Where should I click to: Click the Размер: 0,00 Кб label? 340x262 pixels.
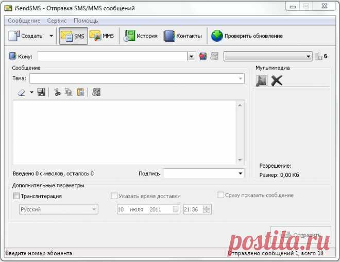click(279, 175)
